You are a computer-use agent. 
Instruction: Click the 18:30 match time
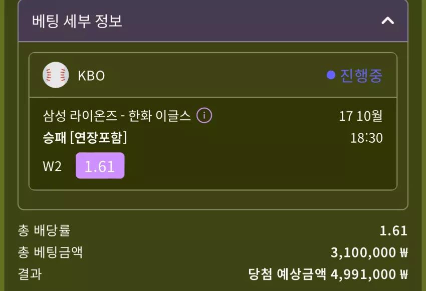[x=366, y=138]
